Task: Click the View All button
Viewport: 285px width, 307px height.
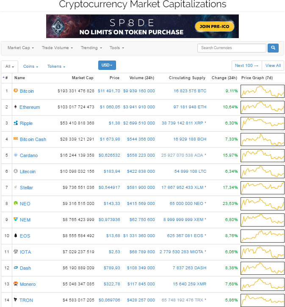Action: point(273,66)
